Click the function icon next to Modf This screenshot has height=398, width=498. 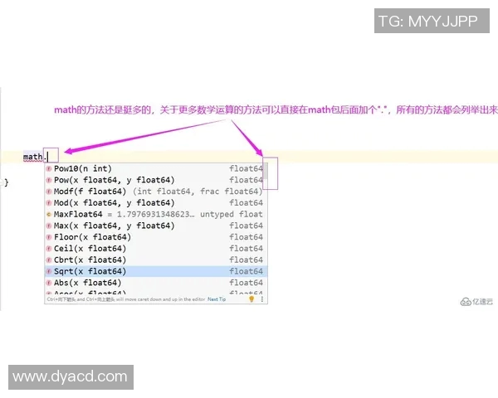click(x=49, y=192)
